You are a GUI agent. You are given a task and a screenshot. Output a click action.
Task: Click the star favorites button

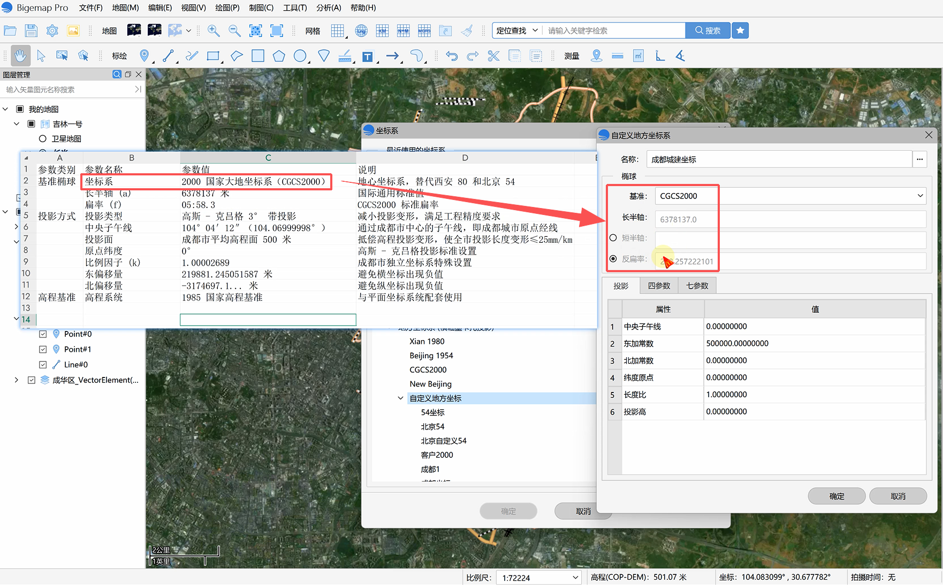point(740,30)
